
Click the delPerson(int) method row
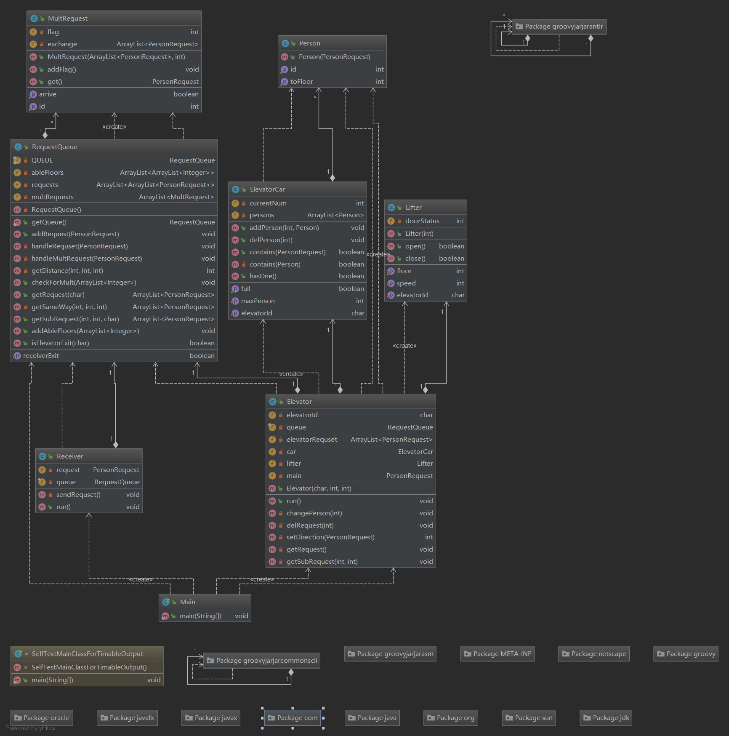pos(298,240)
